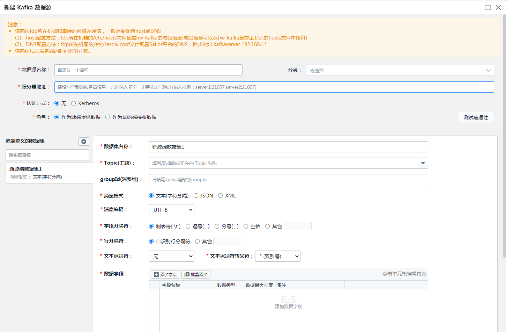Choose 其它 field delimiter option

[x=268, y=226]
